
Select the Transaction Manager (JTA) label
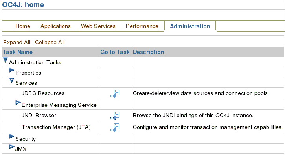click(56, 127)
